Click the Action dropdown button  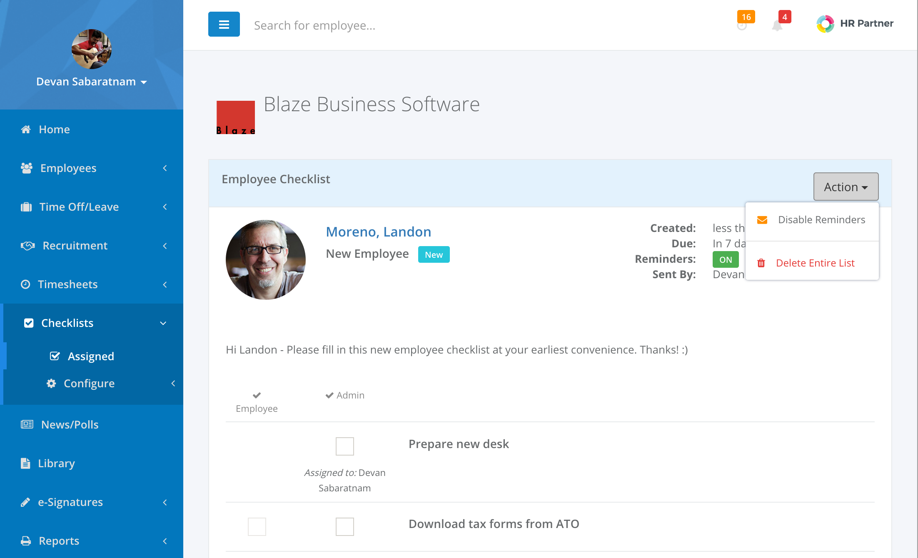(845, 186)
